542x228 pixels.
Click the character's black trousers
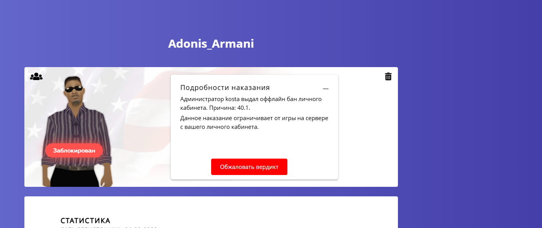(x=76, y=178)
